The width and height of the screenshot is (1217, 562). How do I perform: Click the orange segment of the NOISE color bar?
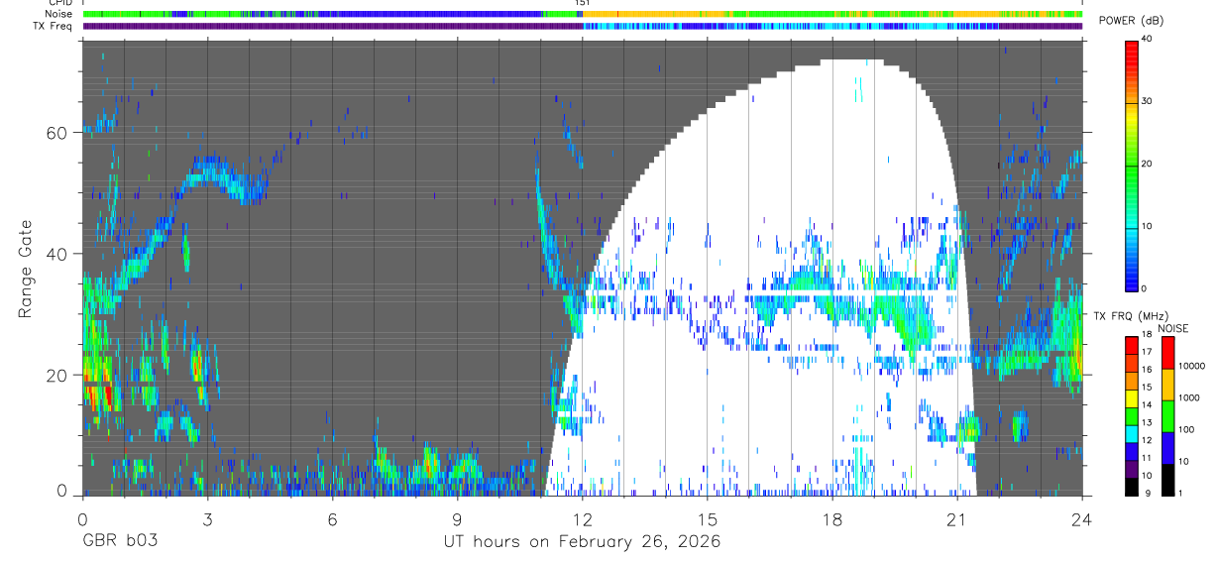coord(1167,385)
